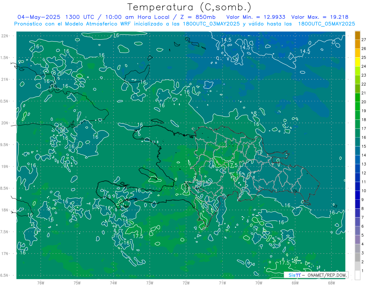Click the 20N latitude label
372x287 pixels.
click(5, 123)
